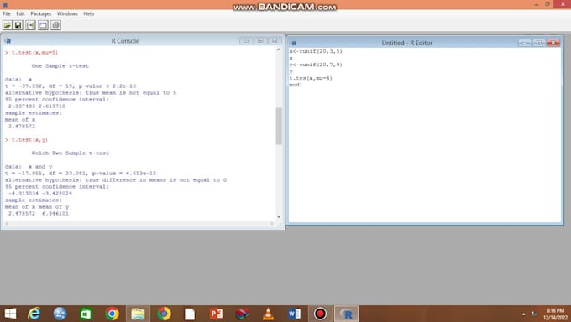
Task: Click the R logo in R Console title bar
Action: [x=8, y=41]
